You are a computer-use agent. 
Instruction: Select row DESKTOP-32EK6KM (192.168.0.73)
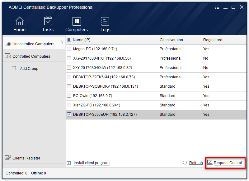(156, 77)
